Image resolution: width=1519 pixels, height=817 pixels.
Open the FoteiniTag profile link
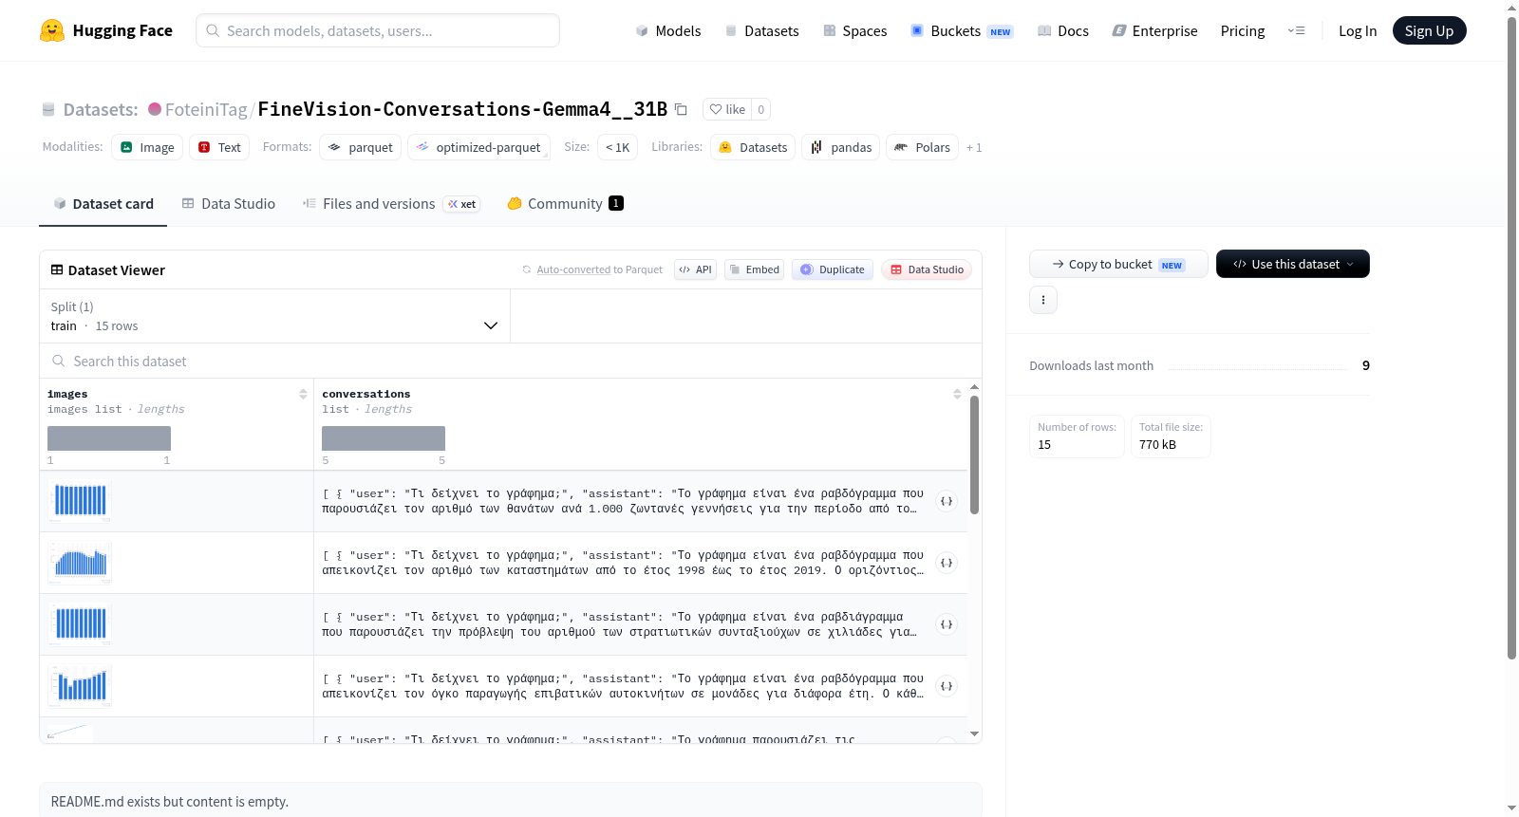(206, 109)
